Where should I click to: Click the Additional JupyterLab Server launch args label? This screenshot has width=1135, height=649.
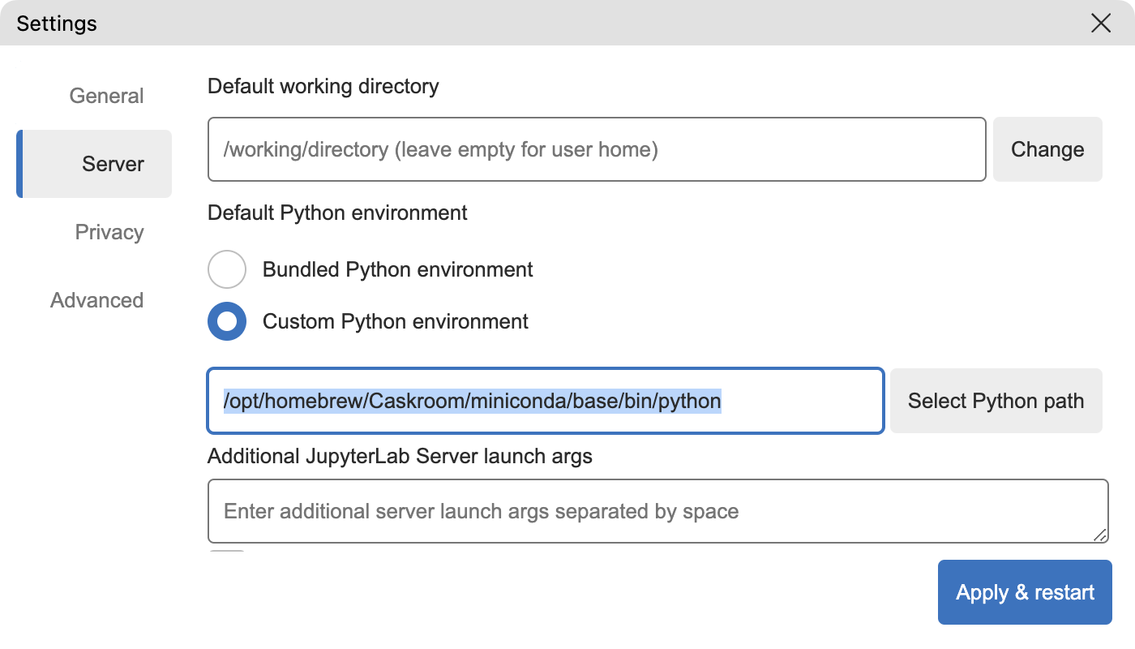click(400, 457)
